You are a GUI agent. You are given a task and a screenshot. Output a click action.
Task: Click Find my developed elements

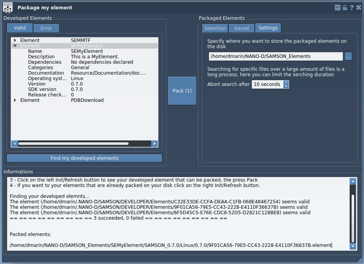pos(84,158)
